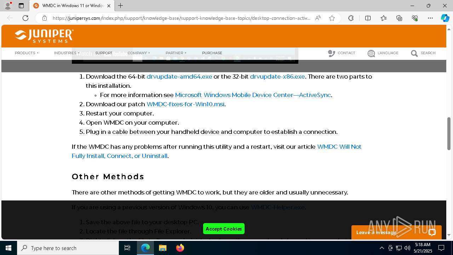Viewport: 453px width, 255px height.
Task: Open the Leave a message chat
Action: pyautogui.click(x=396, y=232)
